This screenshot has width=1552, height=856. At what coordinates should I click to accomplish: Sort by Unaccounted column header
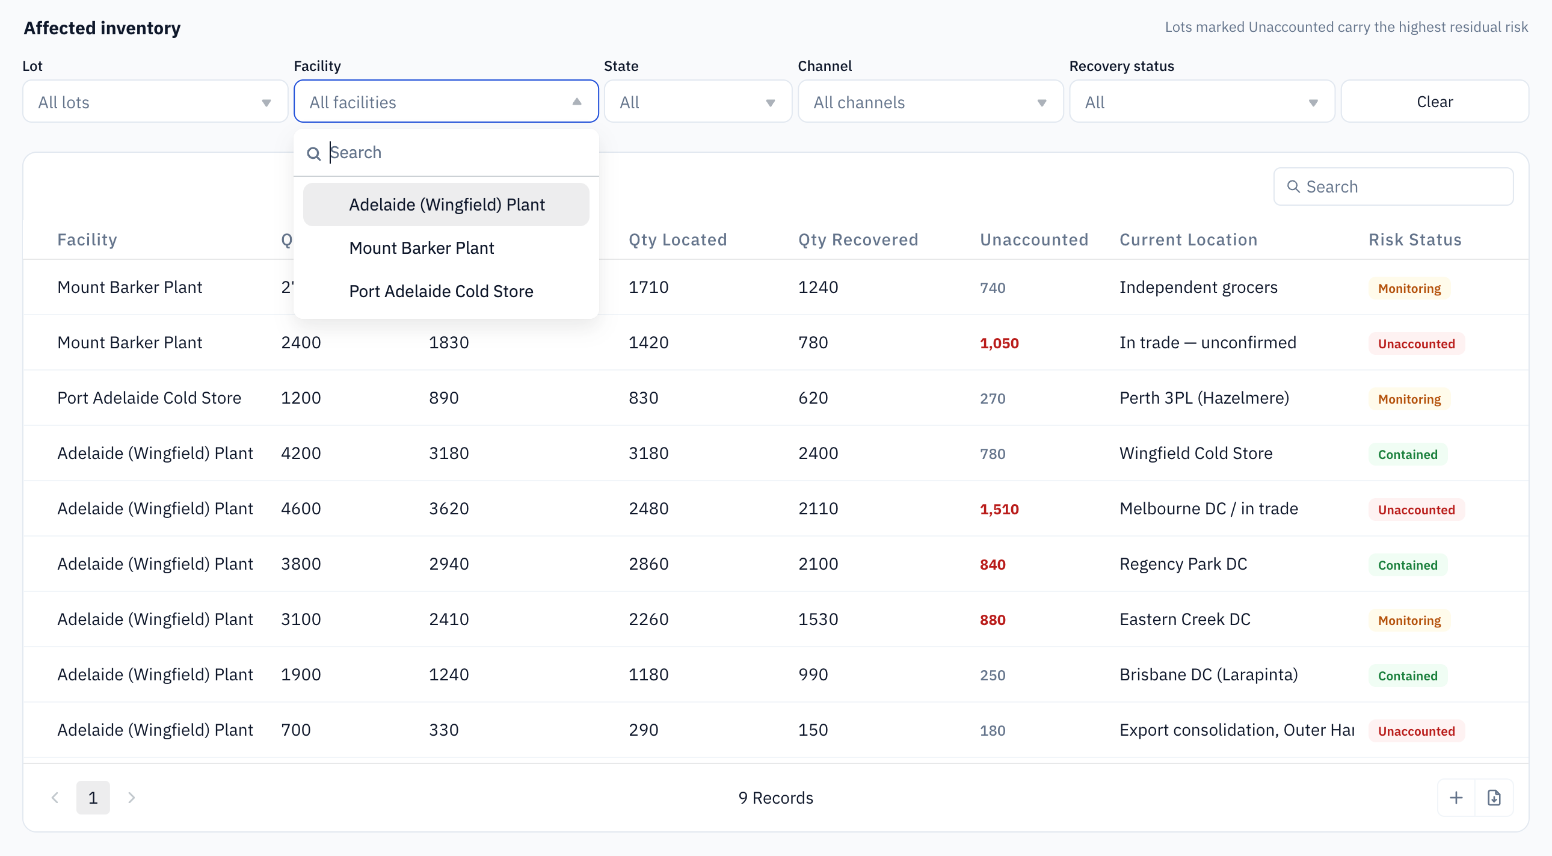[x=1034, y=240]
